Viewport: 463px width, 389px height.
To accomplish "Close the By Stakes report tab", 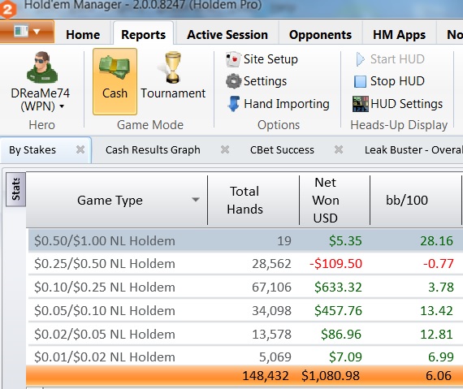I will point(80,149).
